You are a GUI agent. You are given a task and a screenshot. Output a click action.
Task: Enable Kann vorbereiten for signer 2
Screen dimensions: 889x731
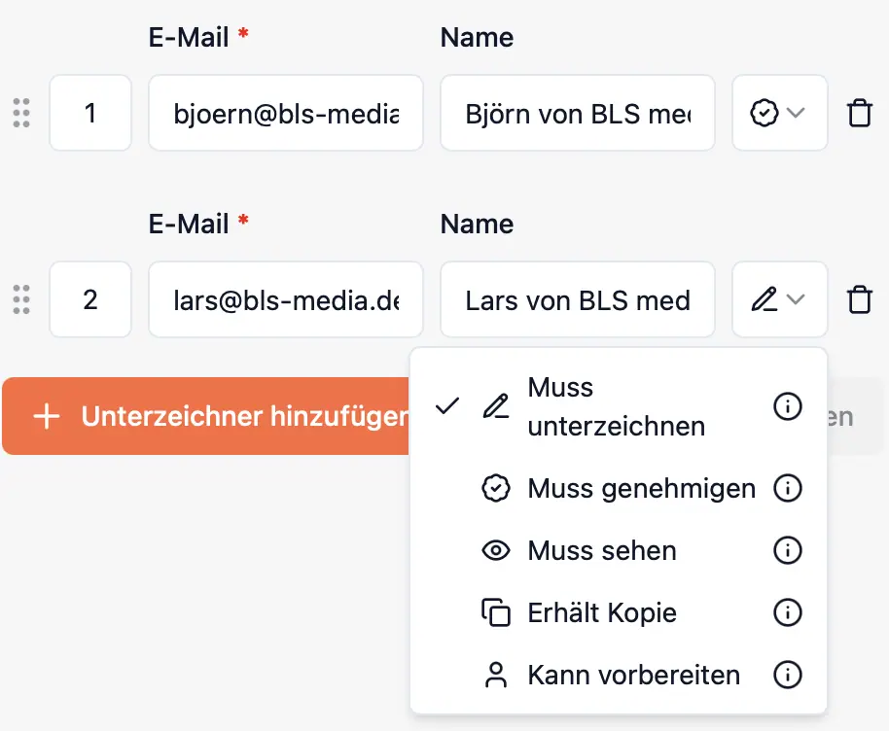633,675
